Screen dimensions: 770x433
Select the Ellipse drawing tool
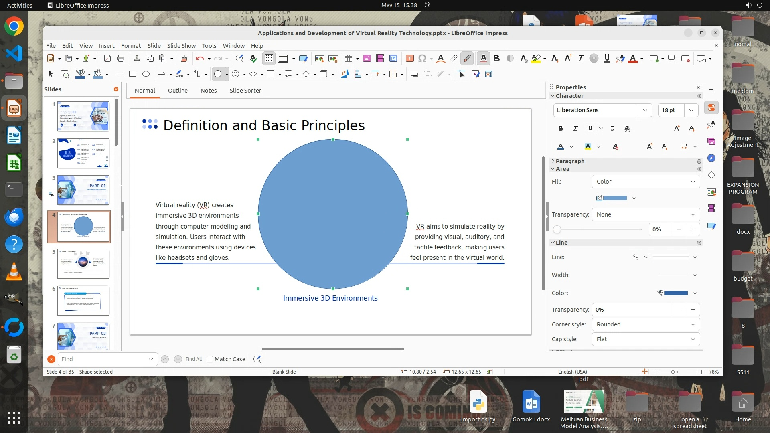click(146, 74)
